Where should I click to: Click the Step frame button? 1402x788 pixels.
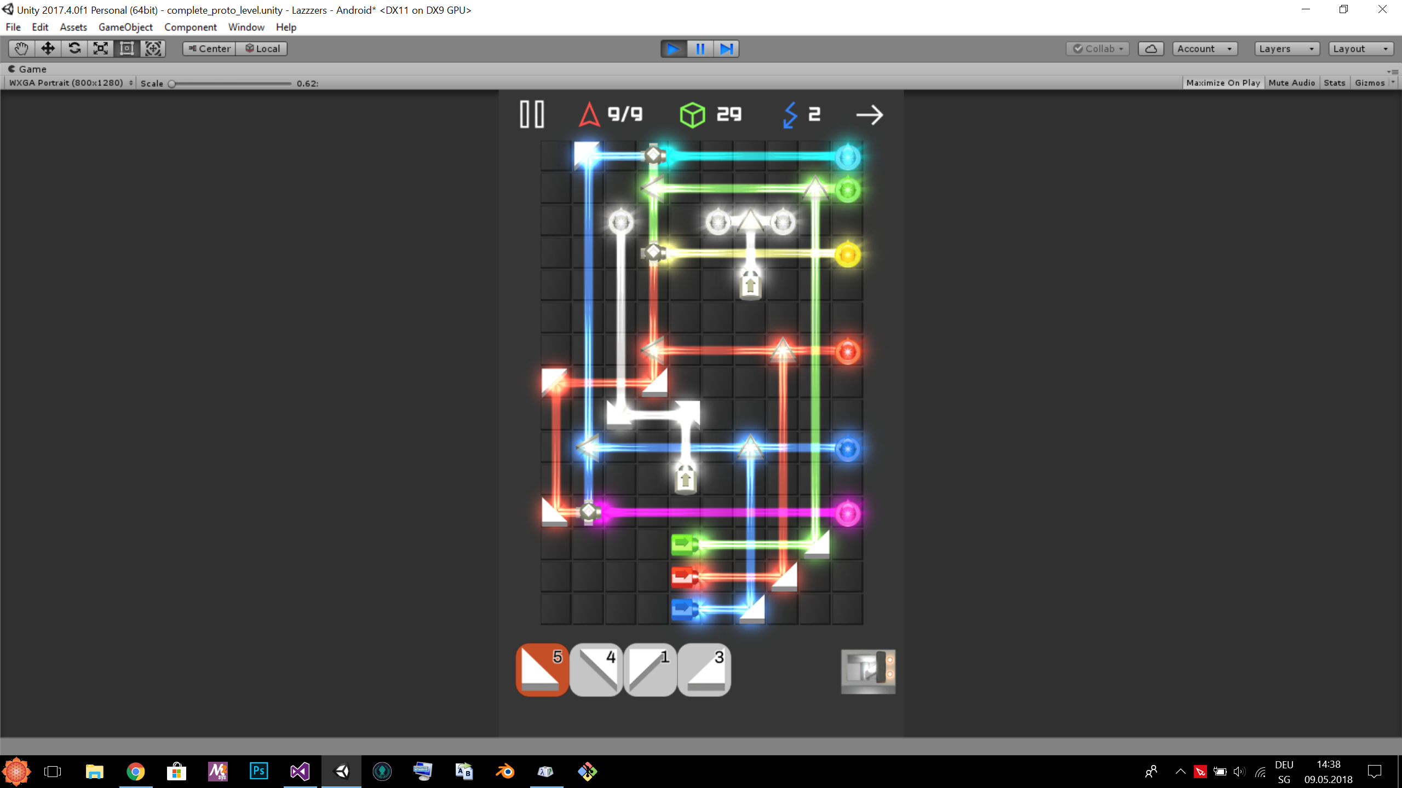tap(726, 49)
